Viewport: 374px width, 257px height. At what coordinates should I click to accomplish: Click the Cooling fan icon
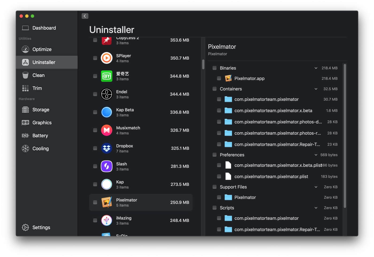tap(25, 149)
